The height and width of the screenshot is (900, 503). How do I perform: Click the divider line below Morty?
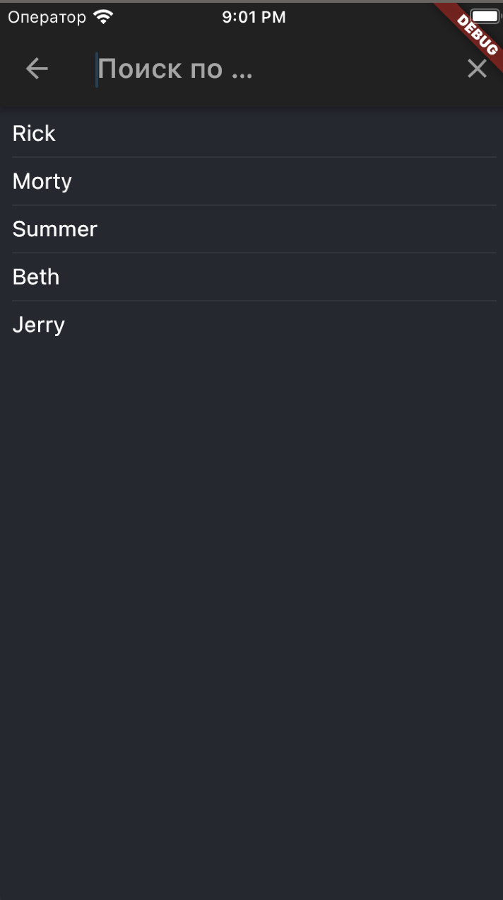click(x=254, y=205)
